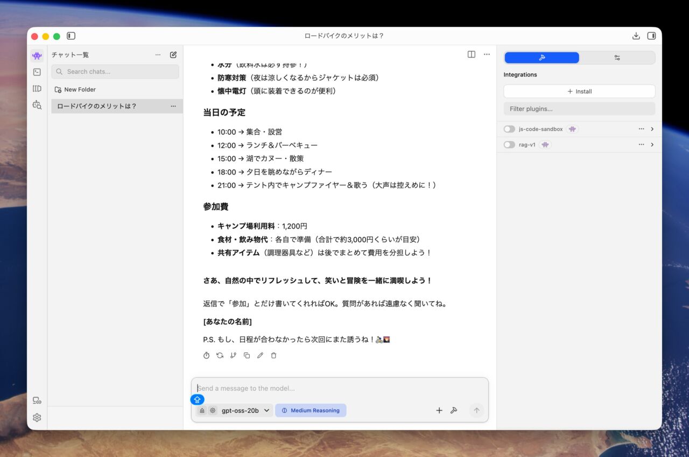The width and height of the screenshot is (689, 457).
Task: Toggle Medium Reasoning effort
Action: pos(311,411)
